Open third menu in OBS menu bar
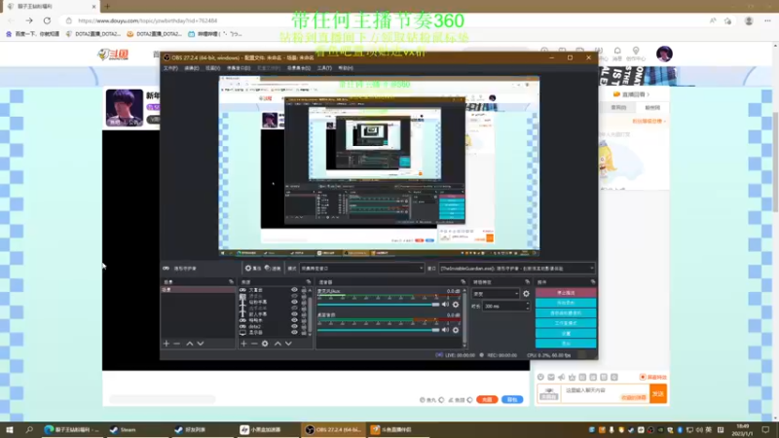Image resolution: width=779 pixels, height=438 pixels. [212, 68]
